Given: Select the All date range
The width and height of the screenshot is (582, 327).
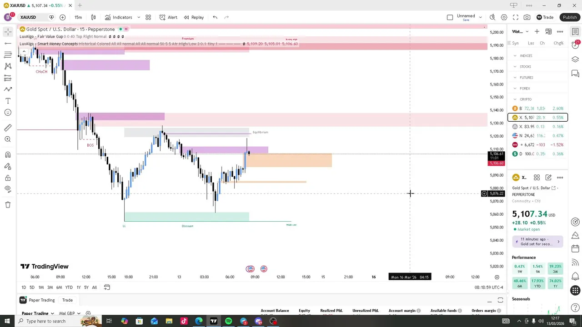Looking at the screenshot, I should (94, 287).
